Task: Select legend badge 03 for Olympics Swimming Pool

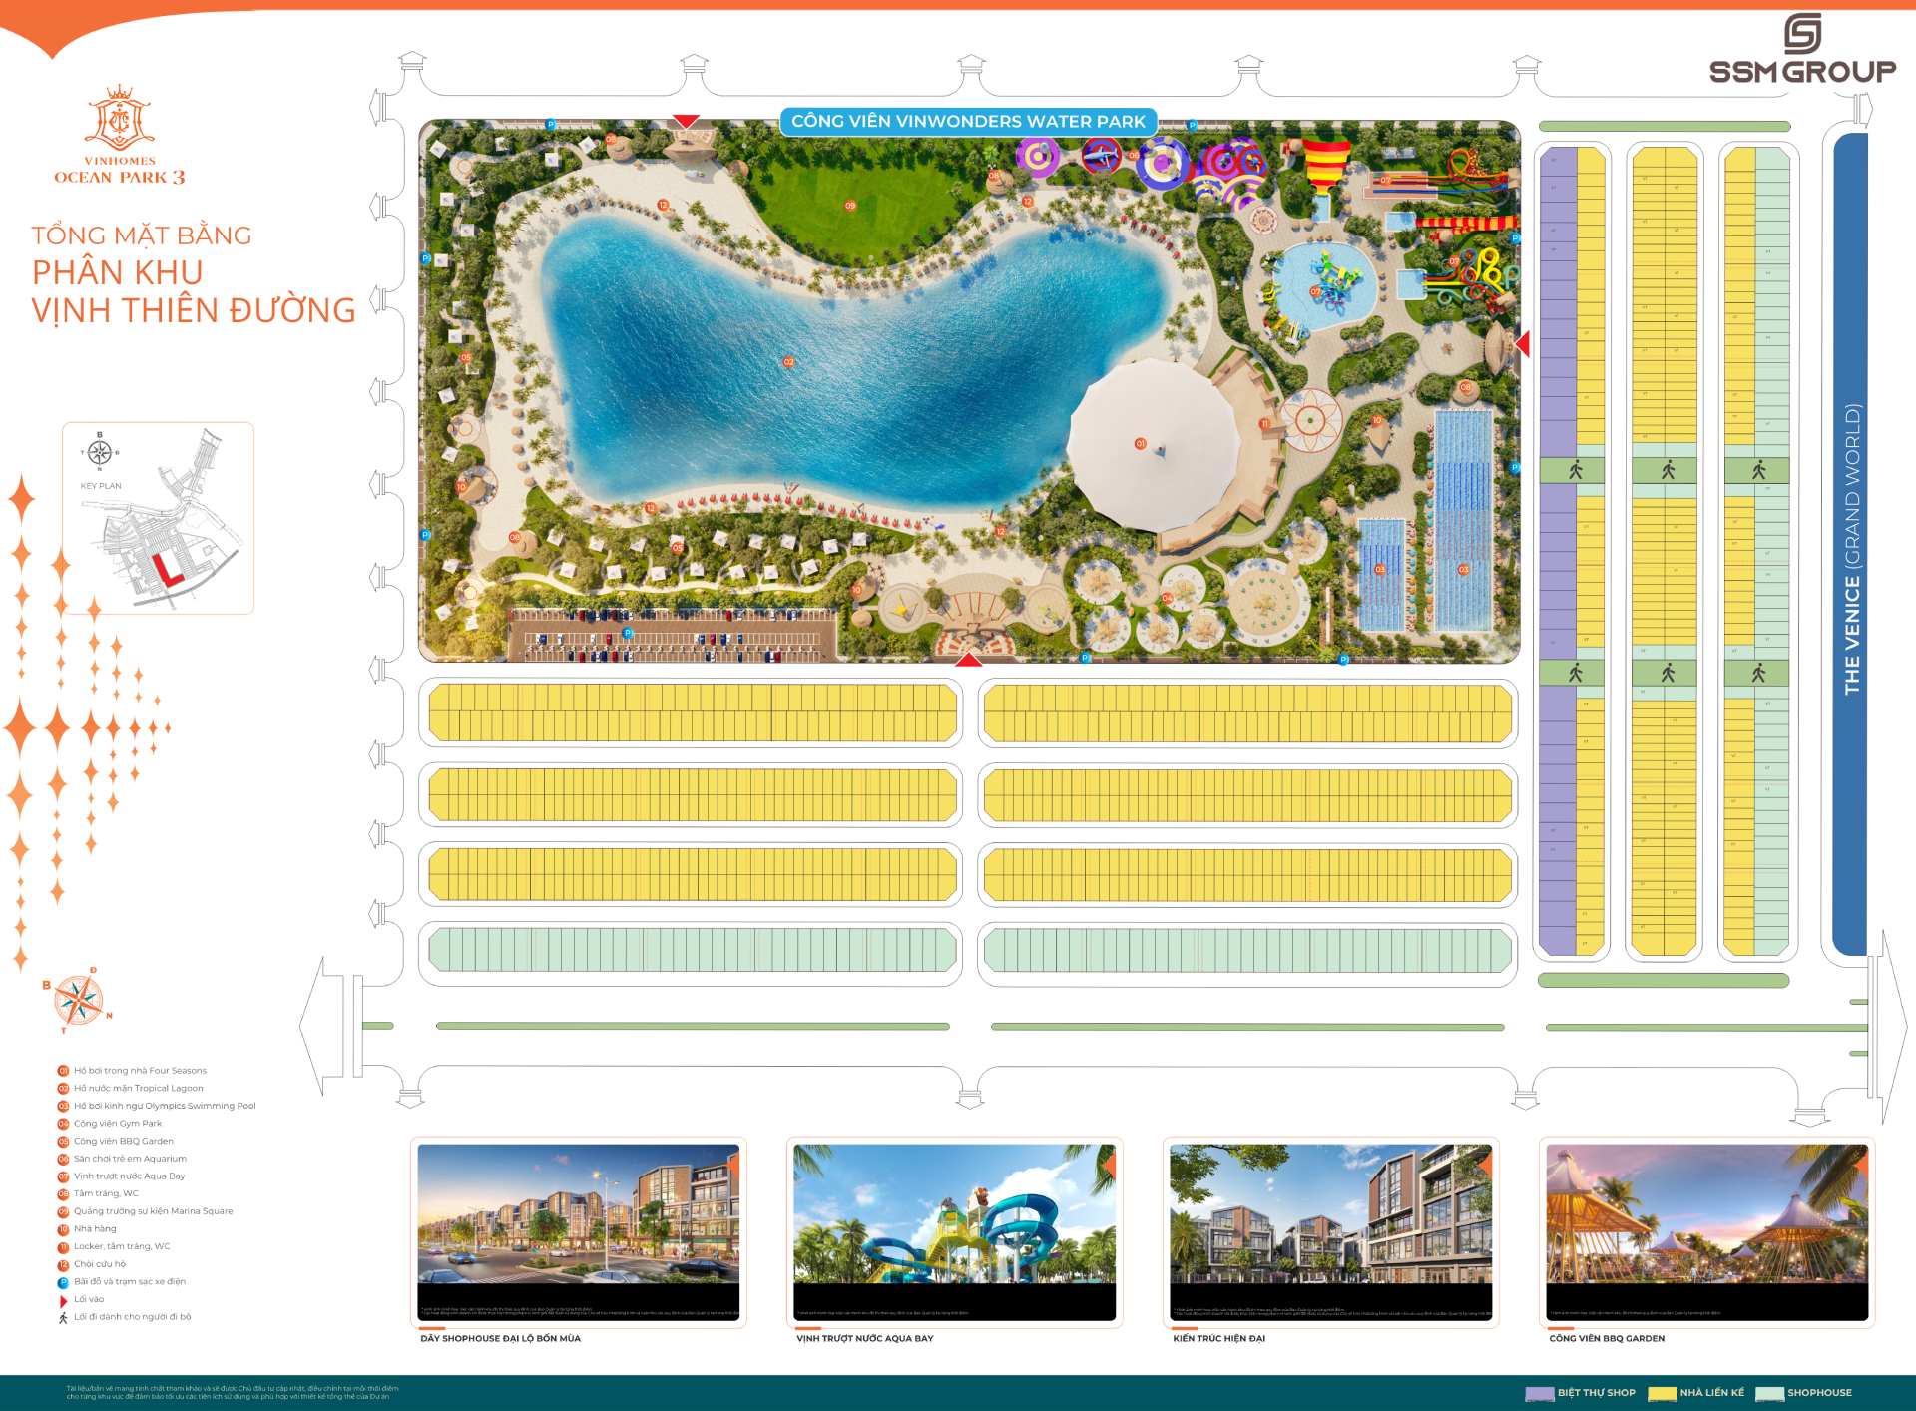Action: click(63, 1106)
